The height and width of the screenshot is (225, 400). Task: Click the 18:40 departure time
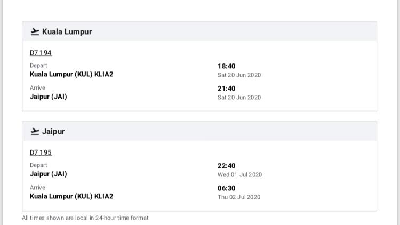click(227, 66)
